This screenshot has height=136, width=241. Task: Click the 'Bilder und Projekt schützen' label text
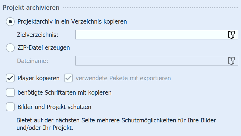(x=54, y=107)
